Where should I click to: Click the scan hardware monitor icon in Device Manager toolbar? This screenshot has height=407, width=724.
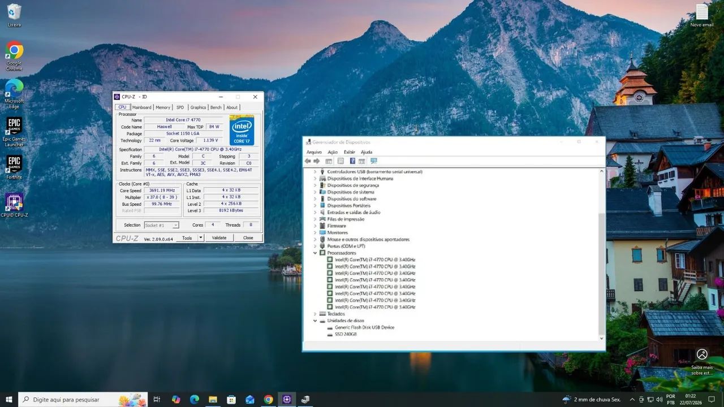tap(373, 161)
